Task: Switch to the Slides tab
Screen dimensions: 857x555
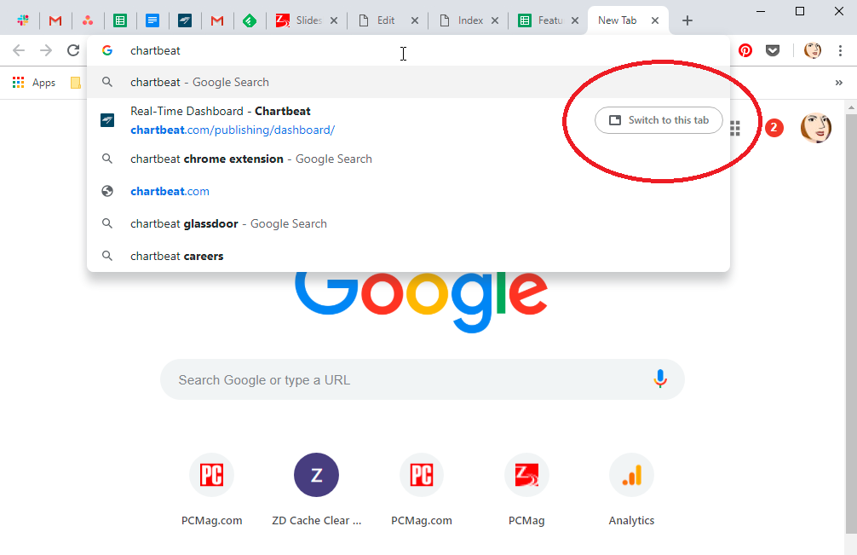Action: click(307, 19)
